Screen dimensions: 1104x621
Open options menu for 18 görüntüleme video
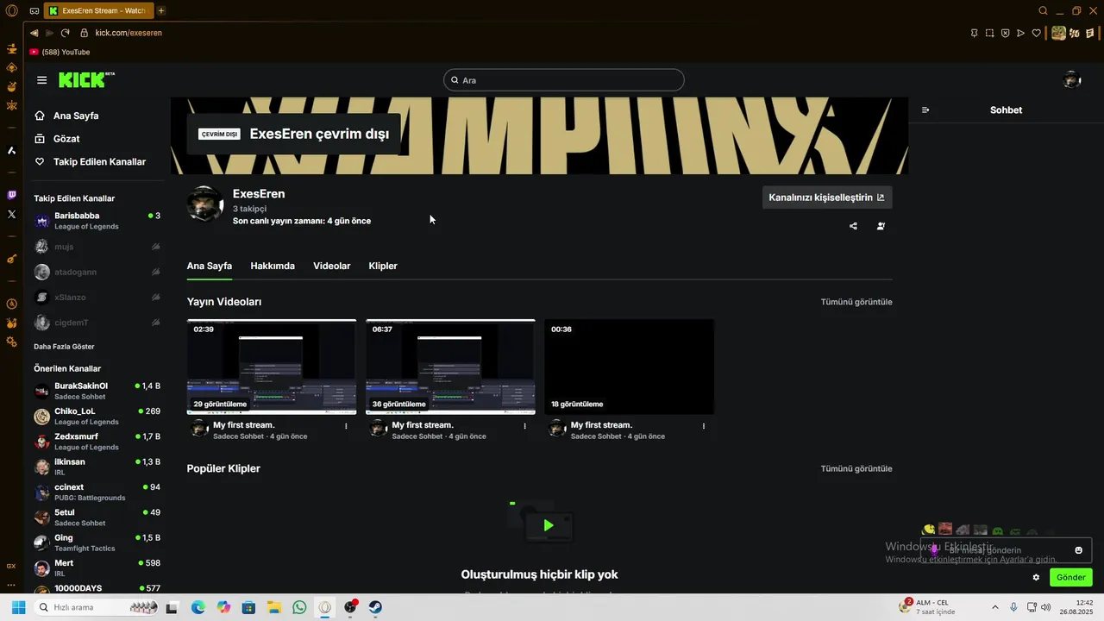click(x=704, y=426)
